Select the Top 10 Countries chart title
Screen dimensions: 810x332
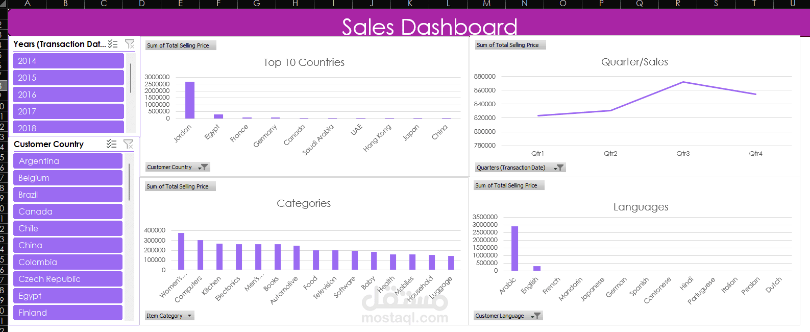point(304,62)
